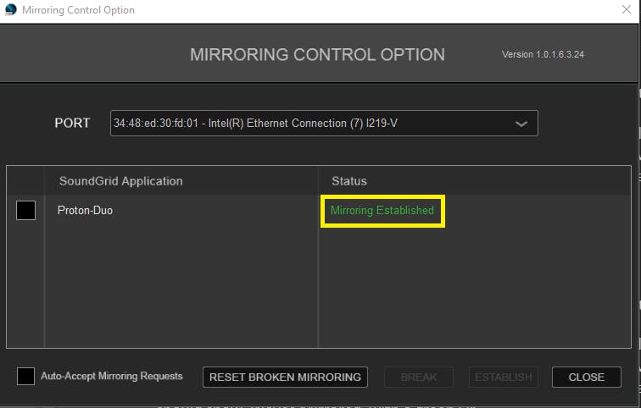Click the Auto-Accept Mirroring Requests label text
Screen dimensions: 641x408
pyautogui.click(x=111, y=376)
